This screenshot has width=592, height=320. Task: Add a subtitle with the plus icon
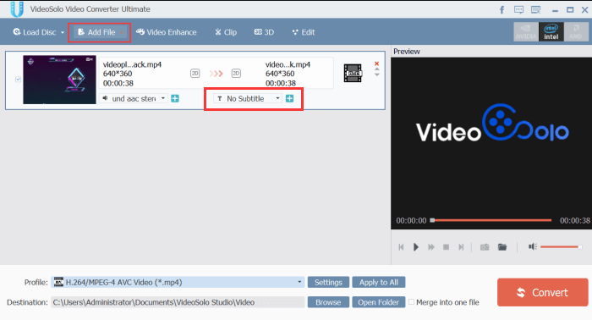click(x=289, y=98)
